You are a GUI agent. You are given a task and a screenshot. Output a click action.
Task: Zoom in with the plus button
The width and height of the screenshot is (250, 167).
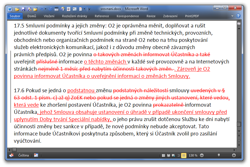tap(234, 155)
